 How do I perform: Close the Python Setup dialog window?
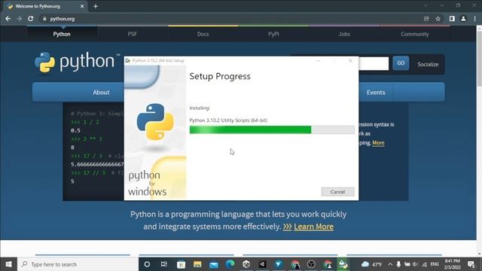pos(350,60)
